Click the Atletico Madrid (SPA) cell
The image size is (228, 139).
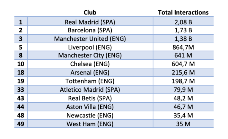90,89
